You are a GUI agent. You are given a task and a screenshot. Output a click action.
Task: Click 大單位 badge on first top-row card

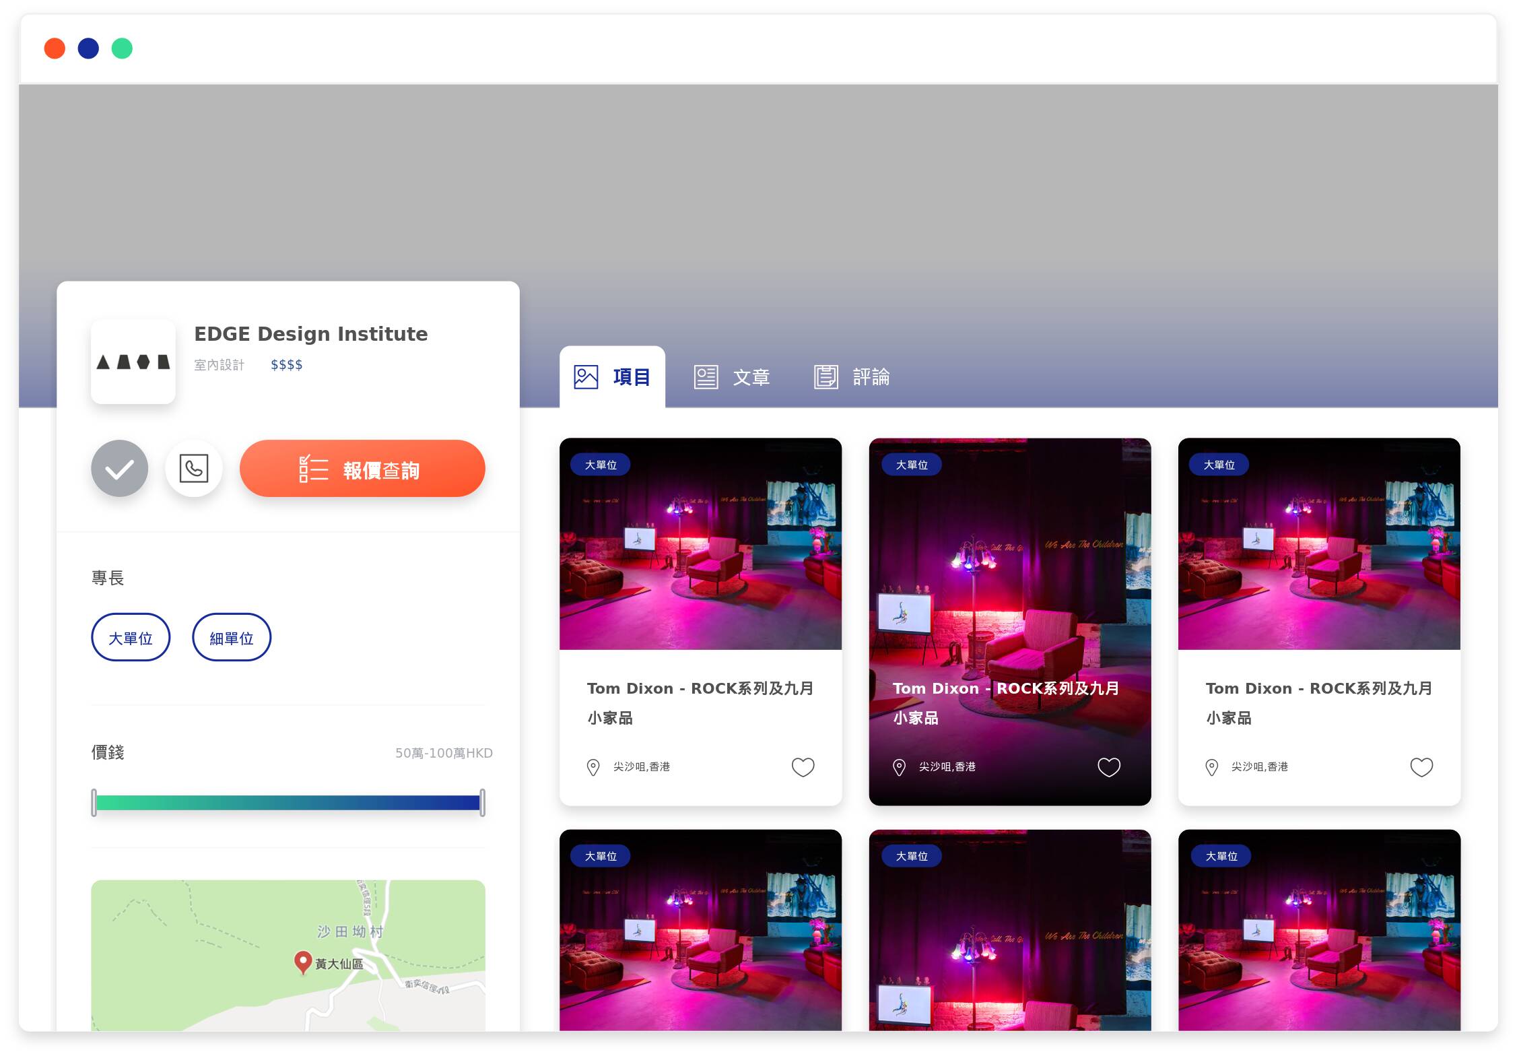601,465
